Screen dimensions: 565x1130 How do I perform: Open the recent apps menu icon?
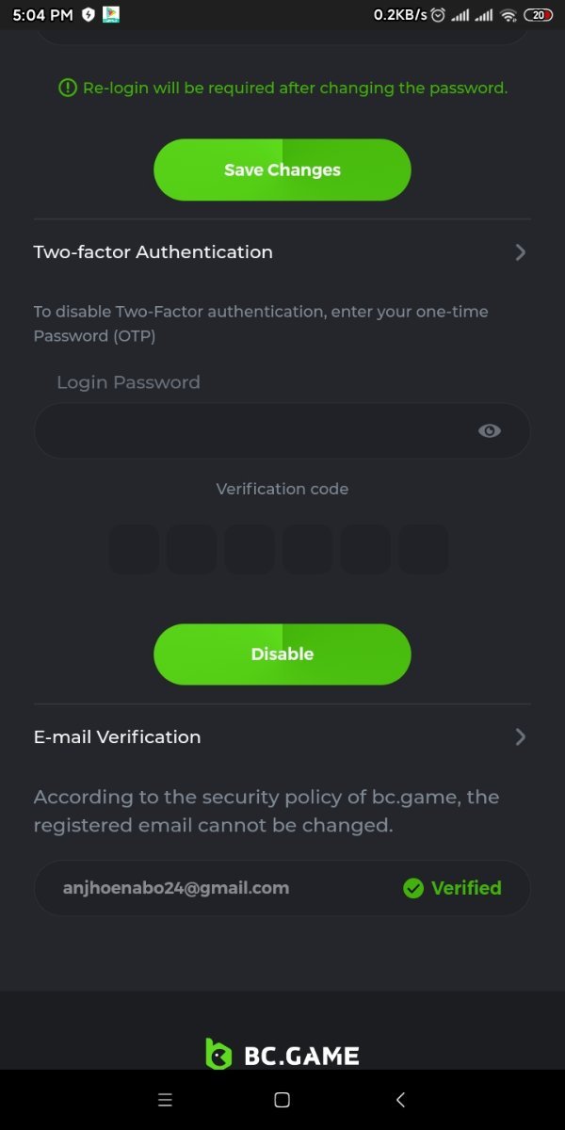point(165,1100)
